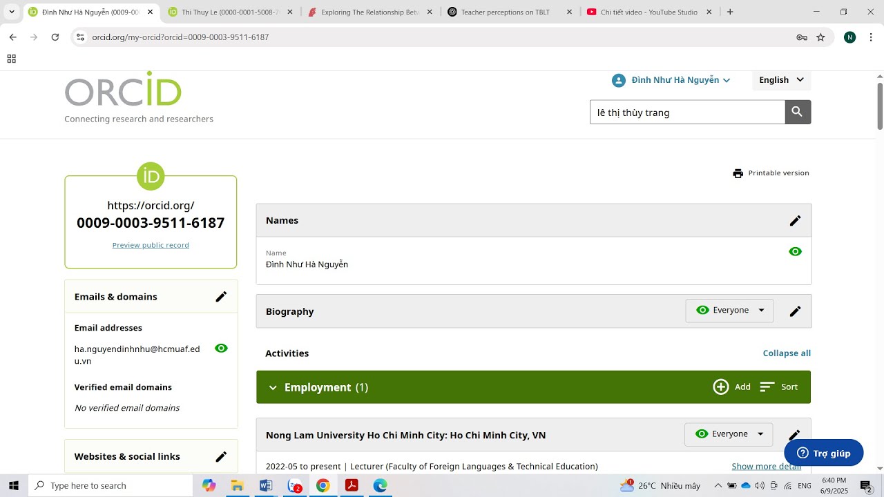884x497 pixels.
Task: Open Chrome profile N avatar
Action: pos(850,37)
